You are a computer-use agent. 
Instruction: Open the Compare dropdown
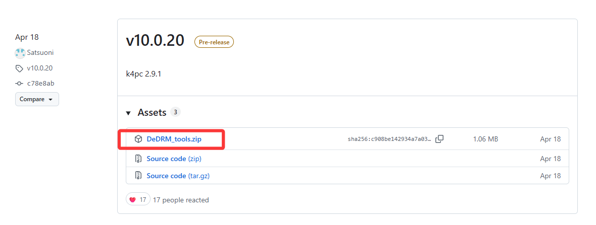click(37, 99)
